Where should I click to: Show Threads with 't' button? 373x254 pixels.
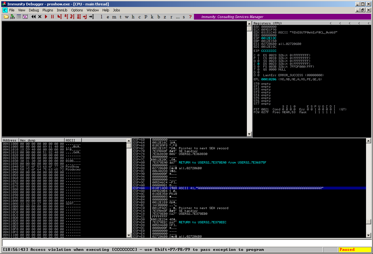click(120, 17)
